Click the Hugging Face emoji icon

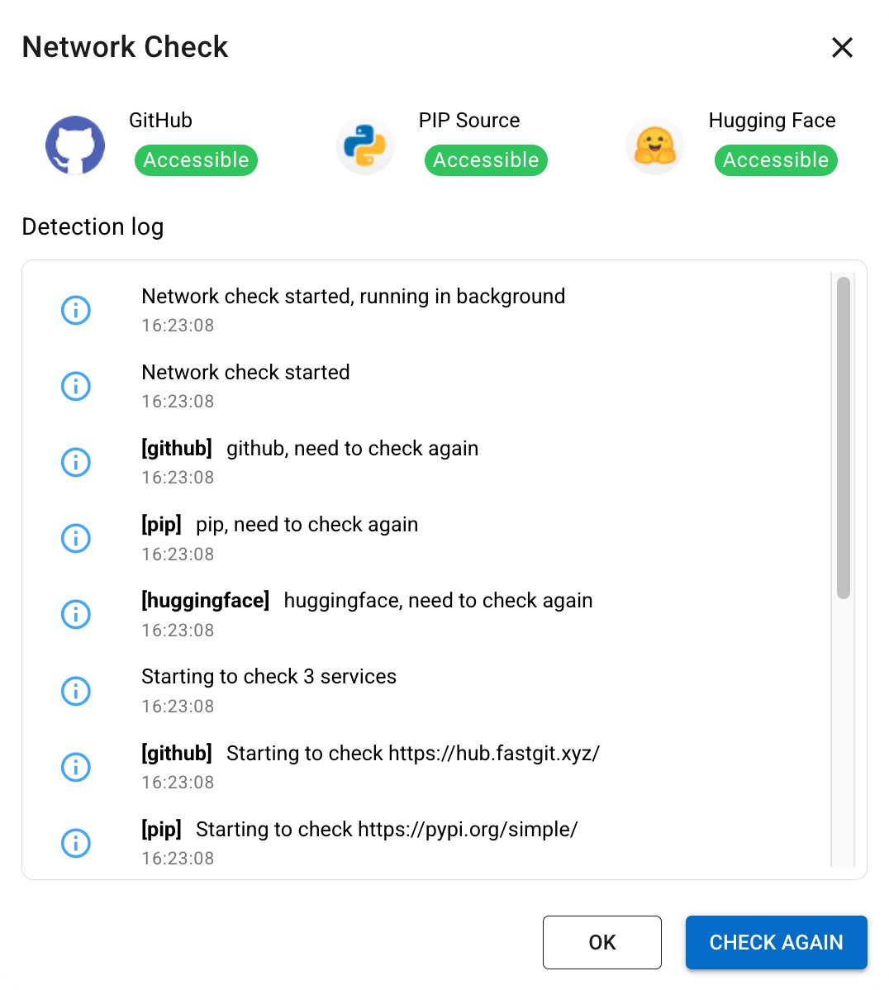pos(655,145)
